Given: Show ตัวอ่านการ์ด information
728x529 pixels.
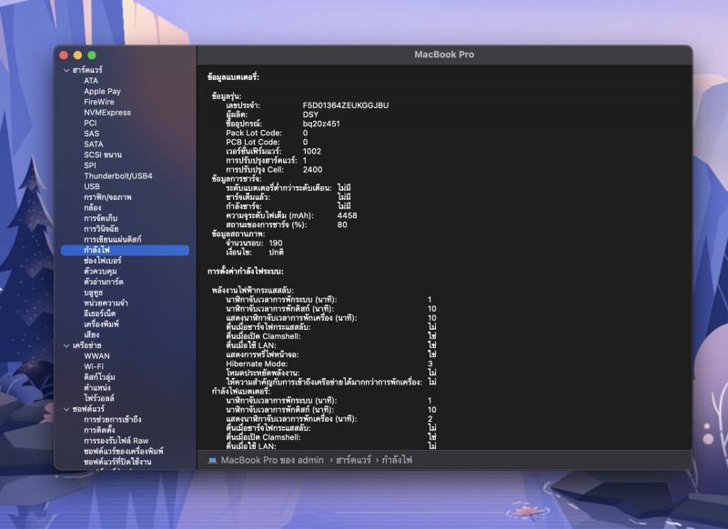Looking at the screenshot, I should (104, 282).
